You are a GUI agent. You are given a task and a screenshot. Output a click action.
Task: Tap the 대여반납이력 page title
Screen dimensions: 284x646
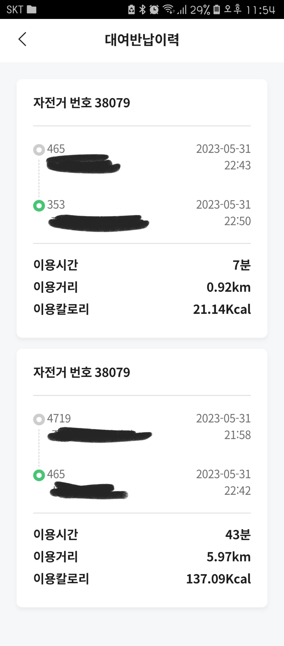point(142,40)
